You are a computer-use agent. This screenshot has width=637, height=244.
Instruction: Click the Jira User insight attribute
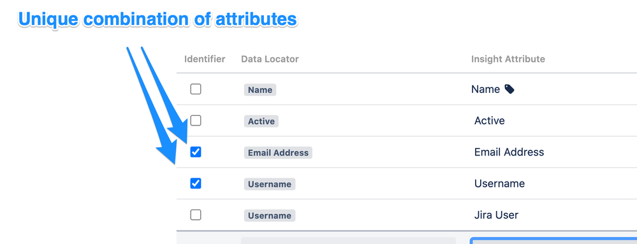[x=497, y=215]
